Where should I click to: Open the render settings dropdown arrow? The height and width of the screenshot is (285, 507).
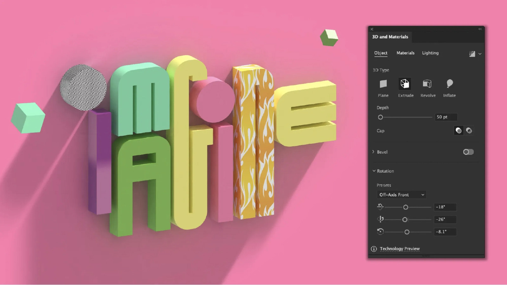tap(480, 54)
